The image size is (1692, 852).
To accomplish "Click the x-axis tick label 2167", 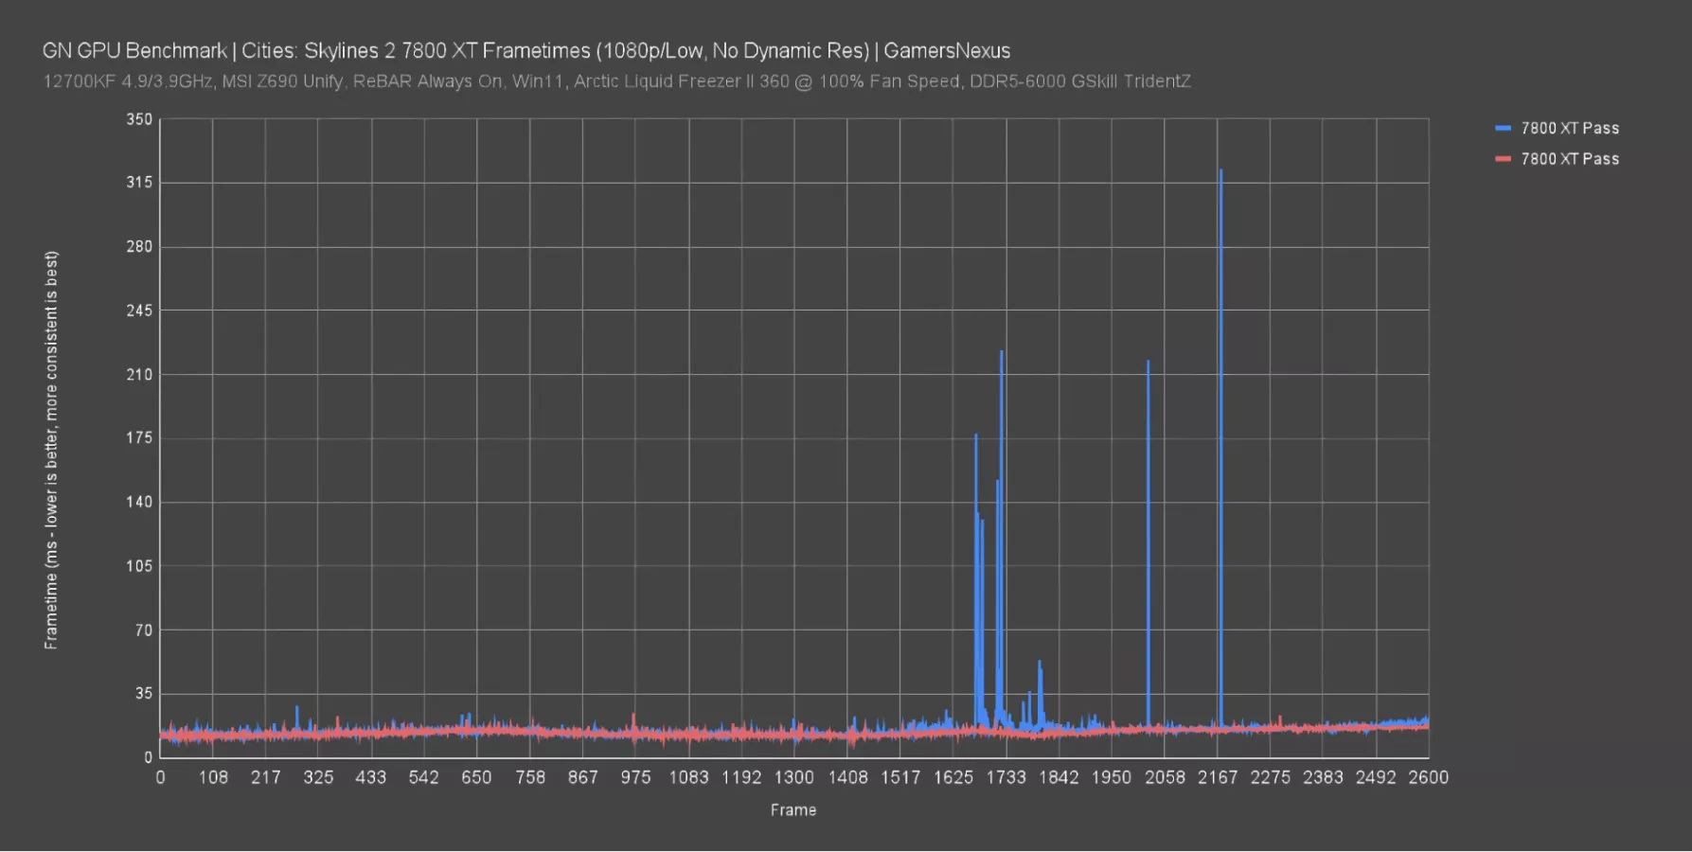I will point(1217,777).
